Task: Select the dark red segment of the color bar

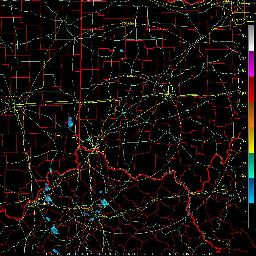Action: (251, 89)
